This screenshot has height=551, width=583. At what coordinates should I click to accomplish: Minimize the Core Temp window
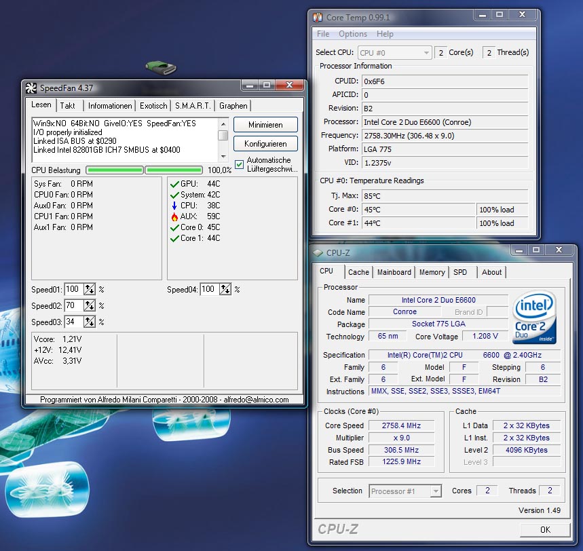coord(483,15)
